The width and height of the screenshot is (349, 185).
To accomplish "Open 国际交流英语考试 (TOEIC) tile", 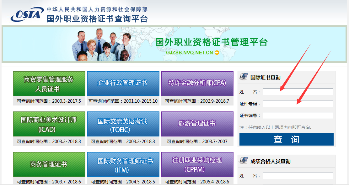I will click(123, 124).
